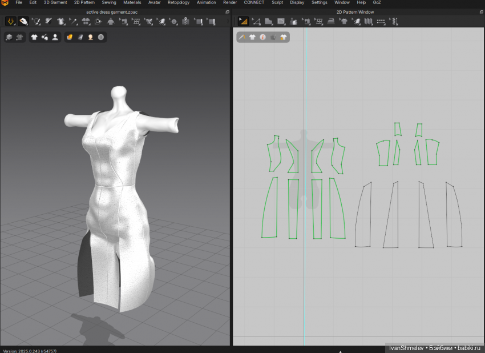The image size is (485, 353).
Task: Toggle avatar silhouette display in 3D view
Action: click(55, 37)
